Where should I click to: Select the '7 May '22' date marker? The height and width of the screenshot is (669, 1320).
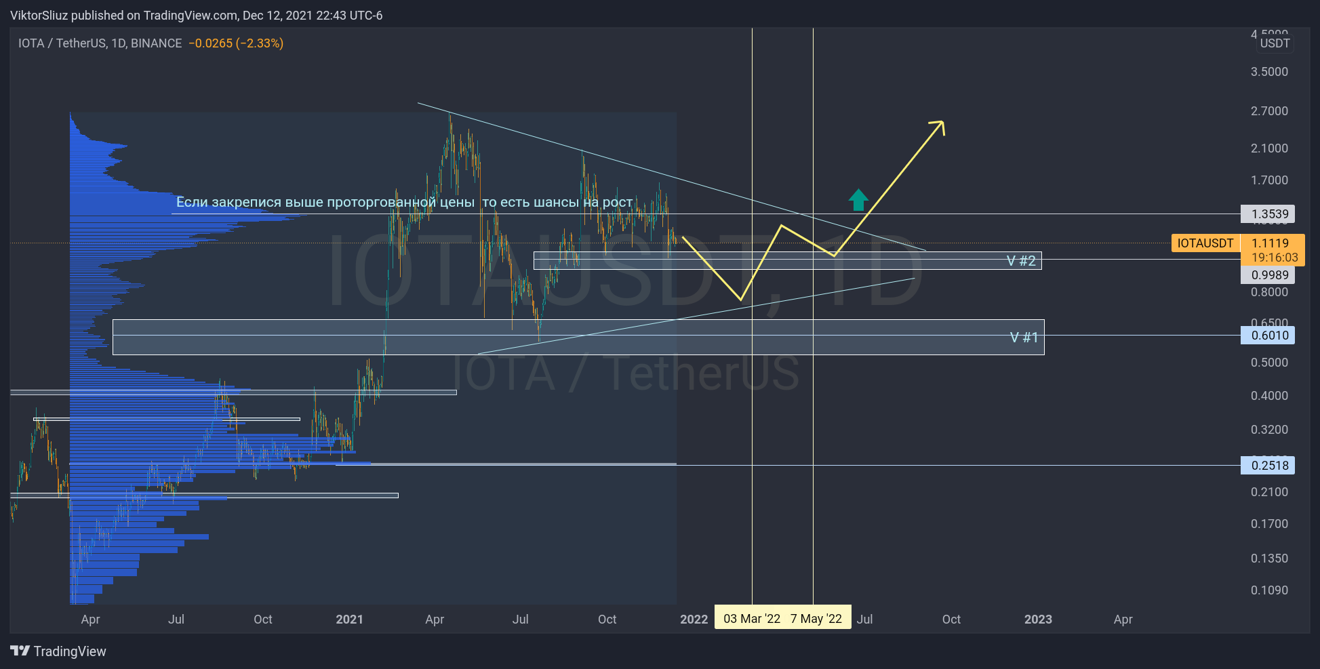(x=816, y=619)
